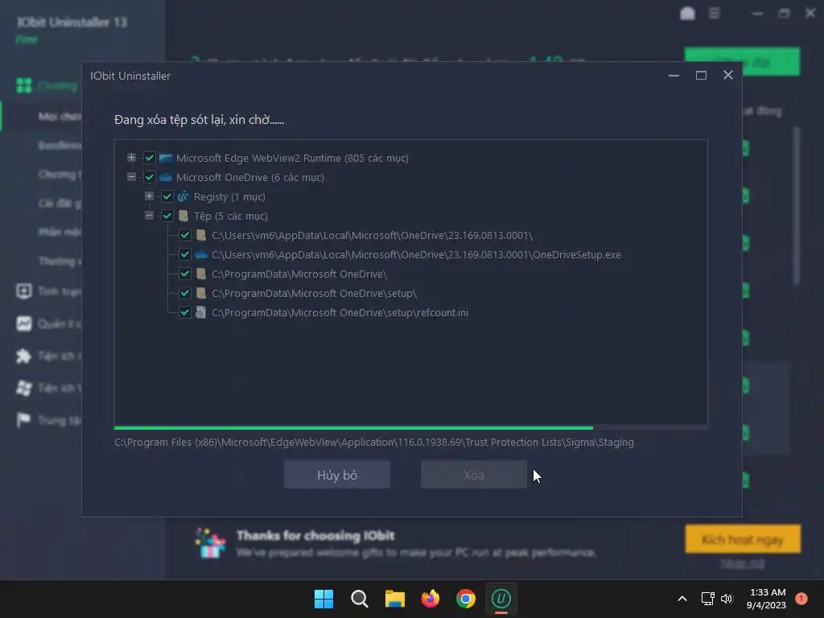The width and height of the screenshot is (824, 618).
Task: Uncheck Microsoft OneDrive\setup\ folder checkbox
Action: pos(185,293)
